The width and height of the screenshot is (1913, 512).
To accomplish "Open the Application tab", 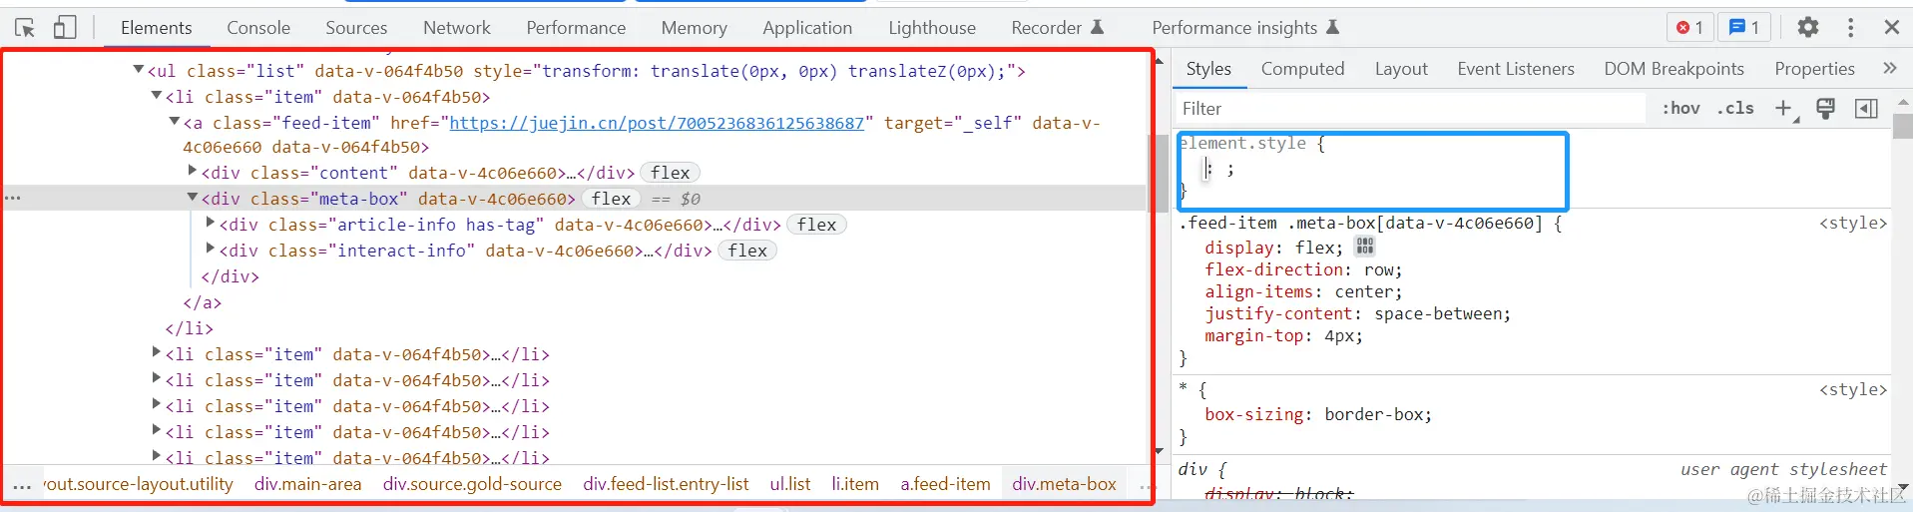I will (807, 28).
